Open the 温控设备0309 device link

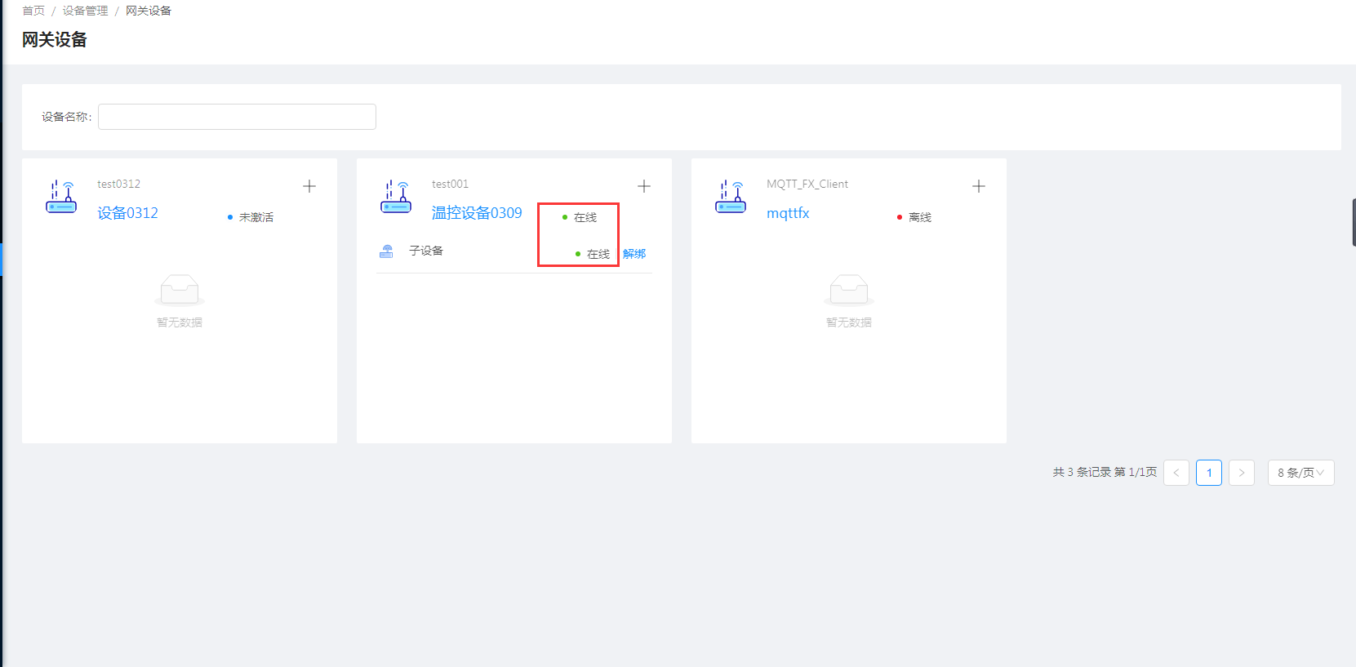pos(477,213)
